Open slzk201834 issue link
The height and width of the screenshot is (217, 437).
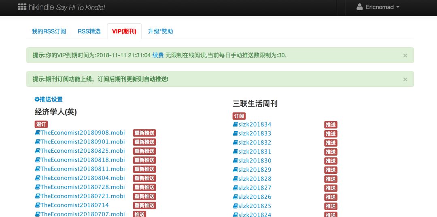tap(252, 124)
